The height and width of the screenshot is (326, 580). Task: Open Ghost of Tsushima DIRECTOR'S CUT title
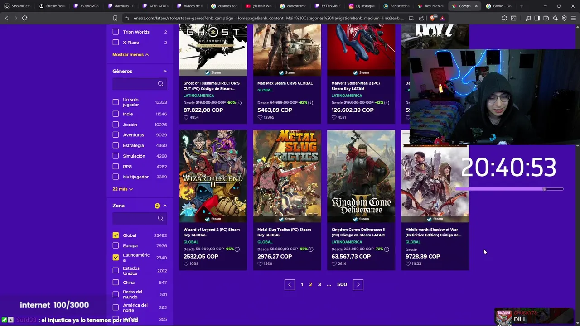point(212,86)
